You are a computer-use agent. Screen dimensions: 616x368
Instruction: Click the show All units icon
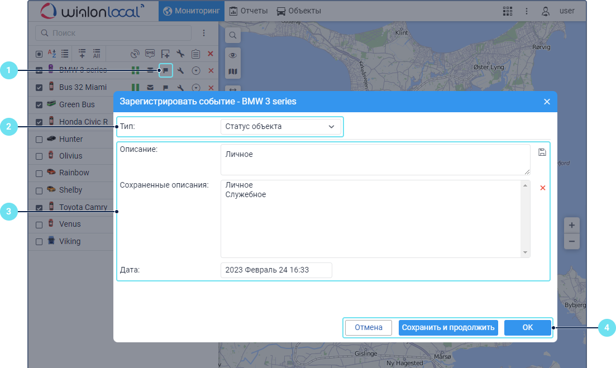96,54
